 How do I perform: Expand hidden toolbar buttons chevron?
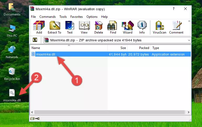(189, 21)
